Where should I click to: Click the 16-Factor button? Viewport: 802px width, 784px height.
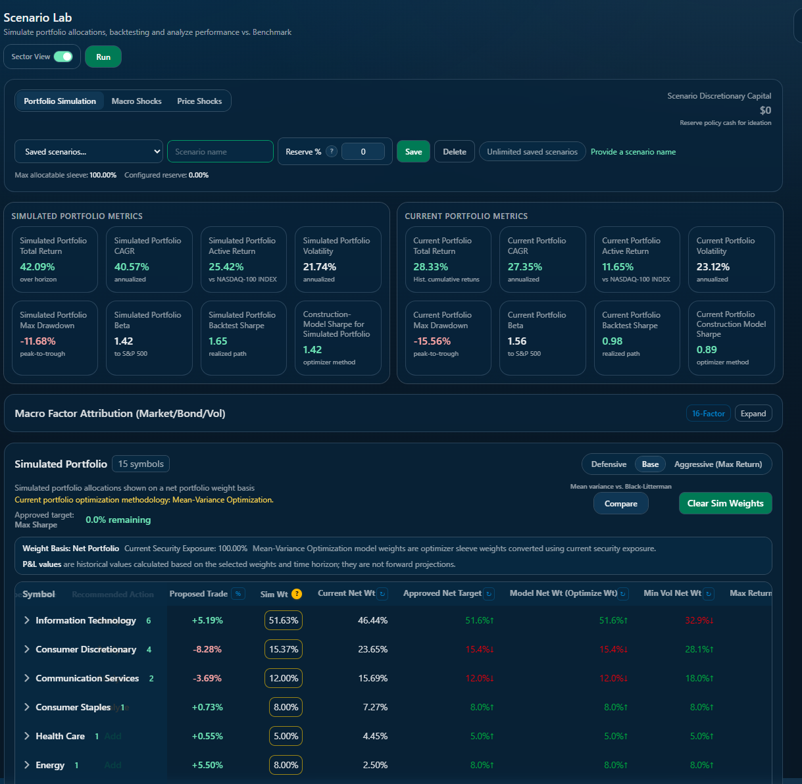pyautogui.click(x=708, y=414)
